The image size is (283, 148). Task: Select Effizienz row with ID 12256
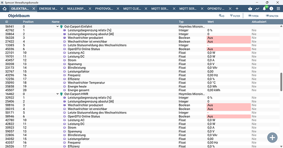140,79
